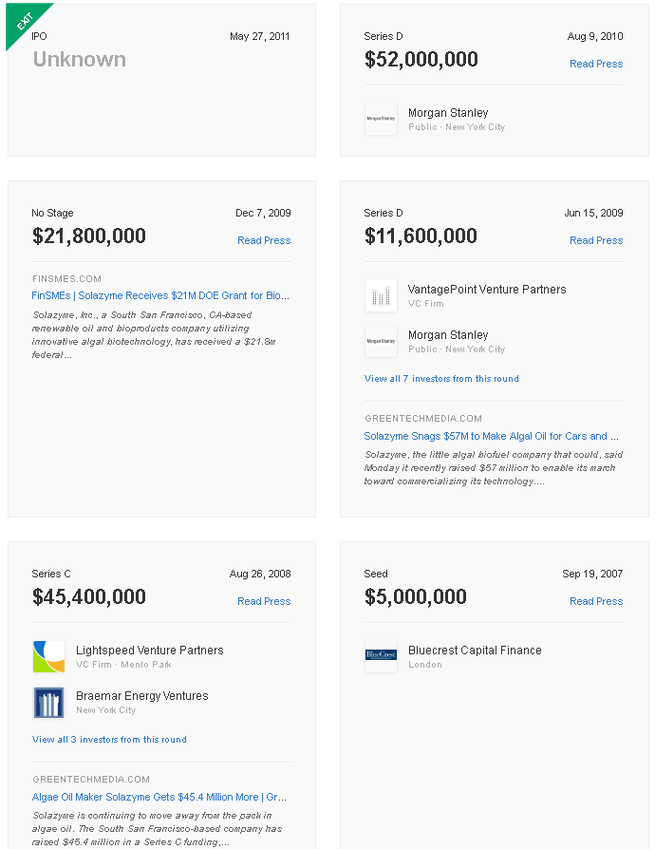
Task: Click the Morgan Stanley logo in Jun 2009 round
Action: [x=381, y=341]
